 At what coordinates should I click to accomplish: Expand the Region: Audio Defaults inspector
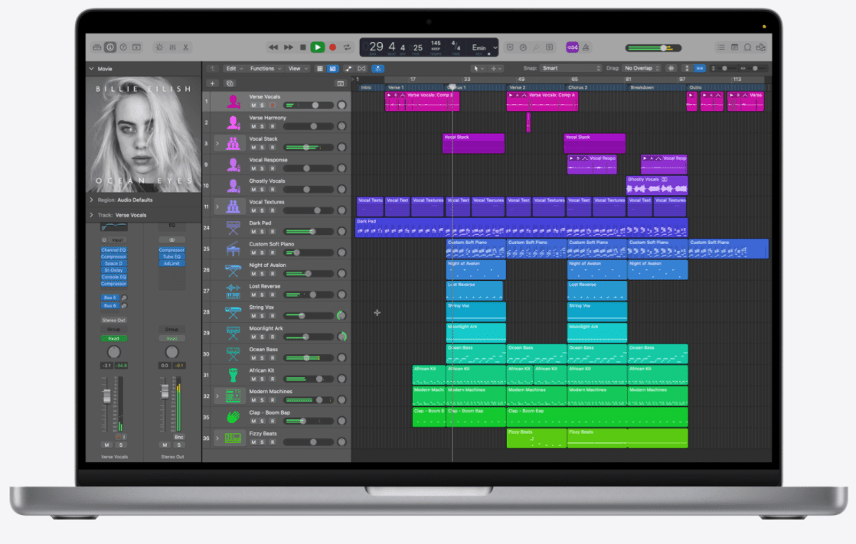pos(93,200)
